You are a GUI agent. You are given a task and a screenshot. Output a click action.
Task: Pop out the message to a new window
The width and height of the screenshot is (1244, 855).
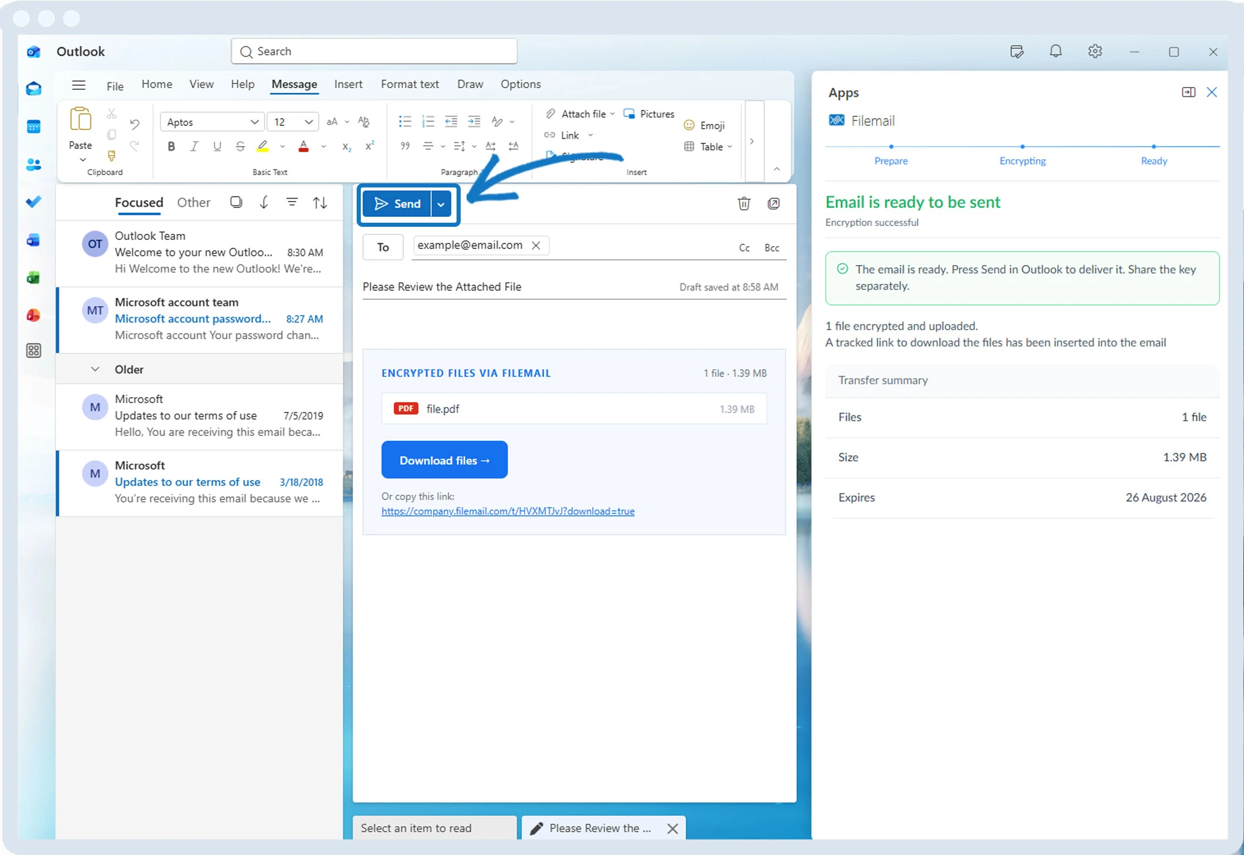pyautogui.click(x=774, y=203)
